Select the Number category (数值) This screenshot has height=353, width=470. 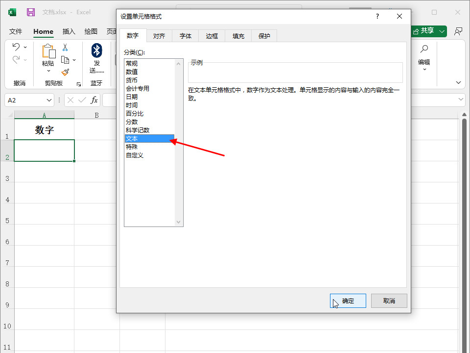(x=149, y=72)
